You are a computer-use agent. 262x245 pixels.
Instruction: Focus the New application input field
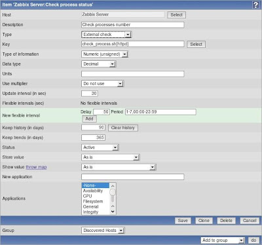pos(133,177)
